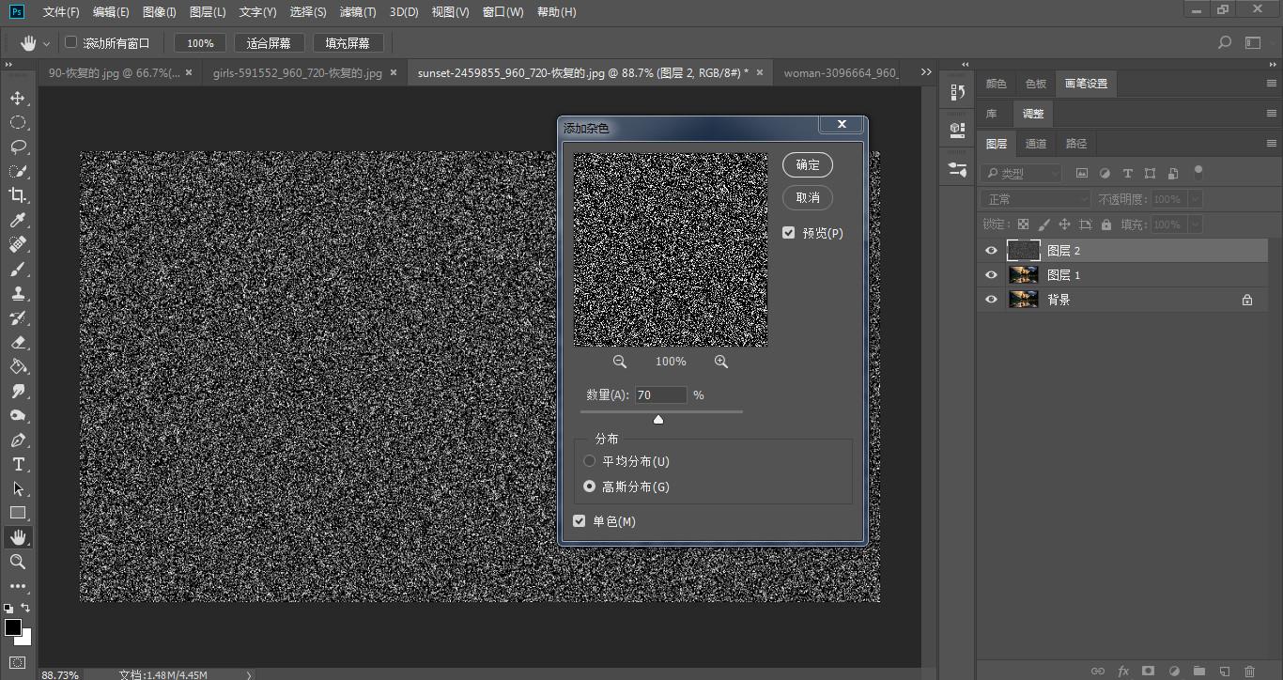Click the 数量 amount slider handle

click(658, 420)
